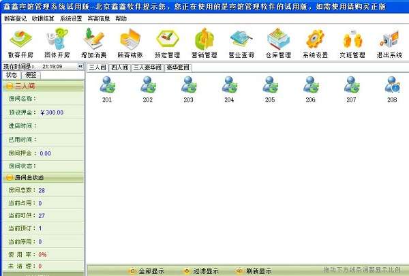Collapse the 房间总状态 section header
Screen dimensions: 409x276
pyautogui.click(x=44, y=177)
